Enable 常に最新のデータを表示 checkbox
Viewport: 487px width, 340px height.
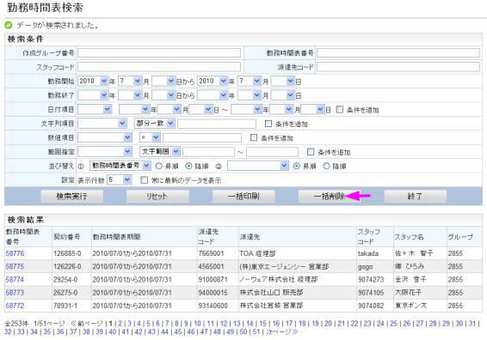click(144, 180)
